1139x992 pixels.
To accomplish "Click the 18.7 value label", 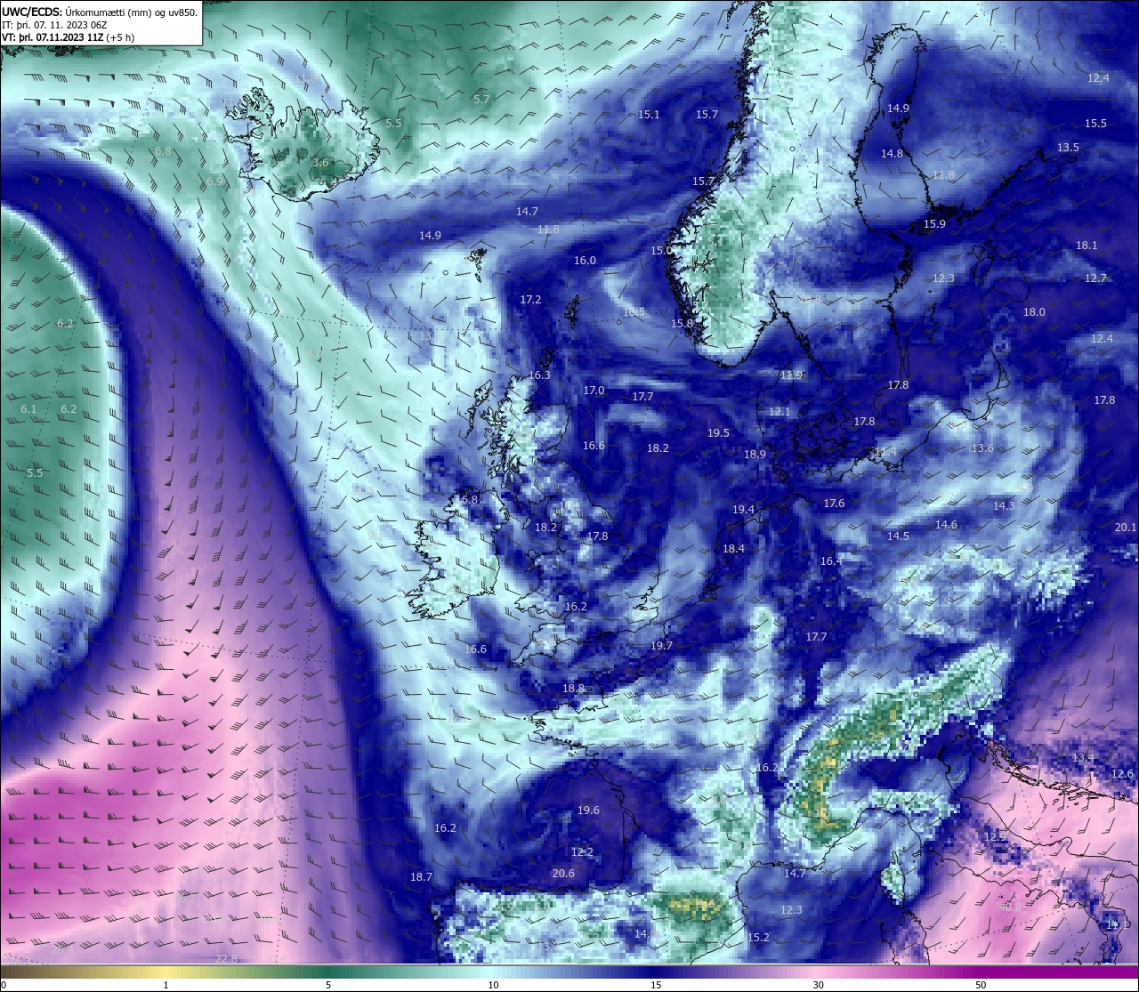I will click(421, 877).
